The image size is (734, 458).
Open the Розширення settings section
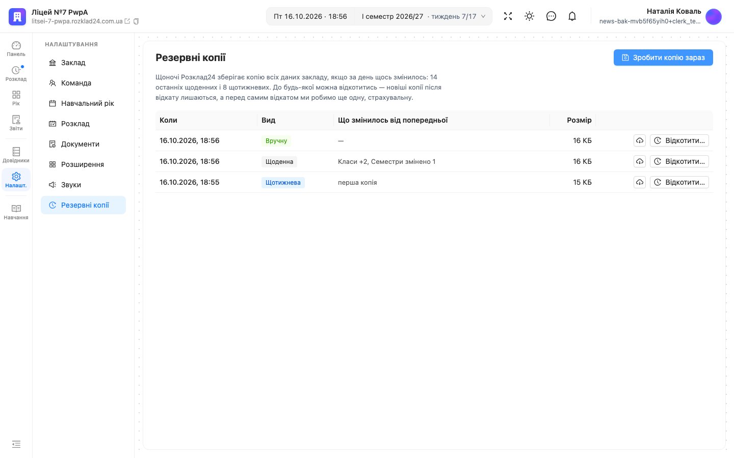tap(84, 164)
